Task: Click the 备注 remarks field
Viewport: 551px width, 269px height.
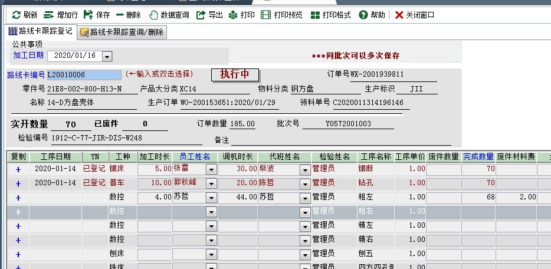Action: pos(341,140)
